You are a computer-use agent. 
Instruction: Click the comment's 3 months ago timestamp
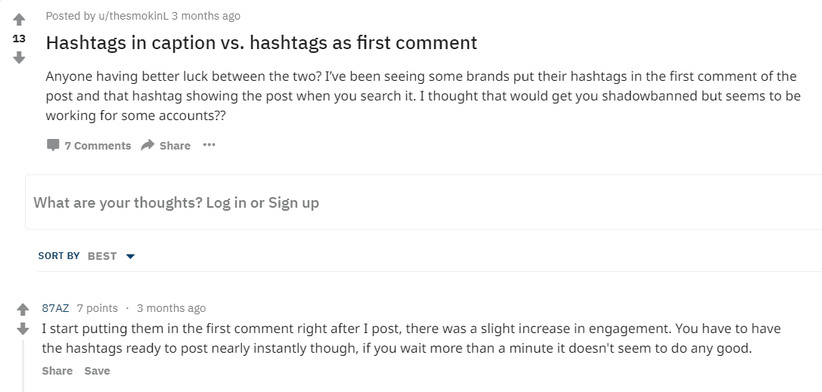[x=171, y=308]
